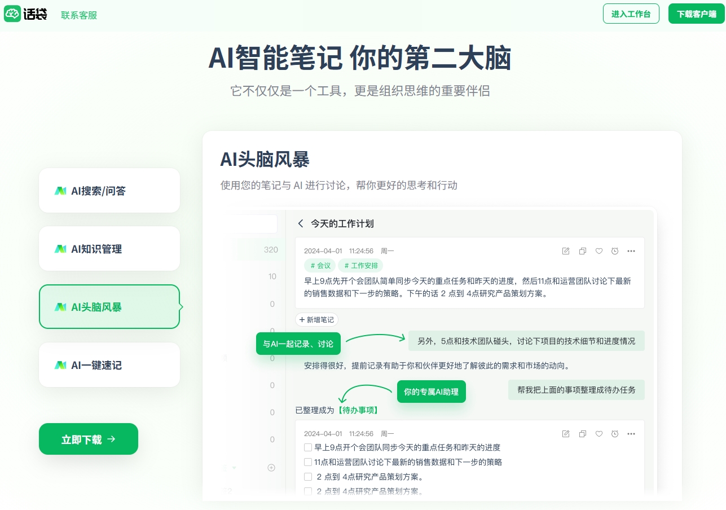The width and height of the screenshot is (726, 510).
Task: Expand the small green dropdown arrow in the sidebar
Action: tap(234, 468)
